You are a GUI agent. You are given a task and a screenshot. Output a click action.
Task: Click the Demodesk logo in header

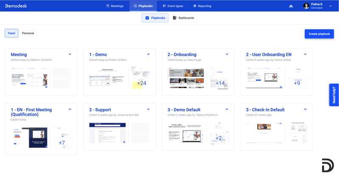click(x=16, y=6)
